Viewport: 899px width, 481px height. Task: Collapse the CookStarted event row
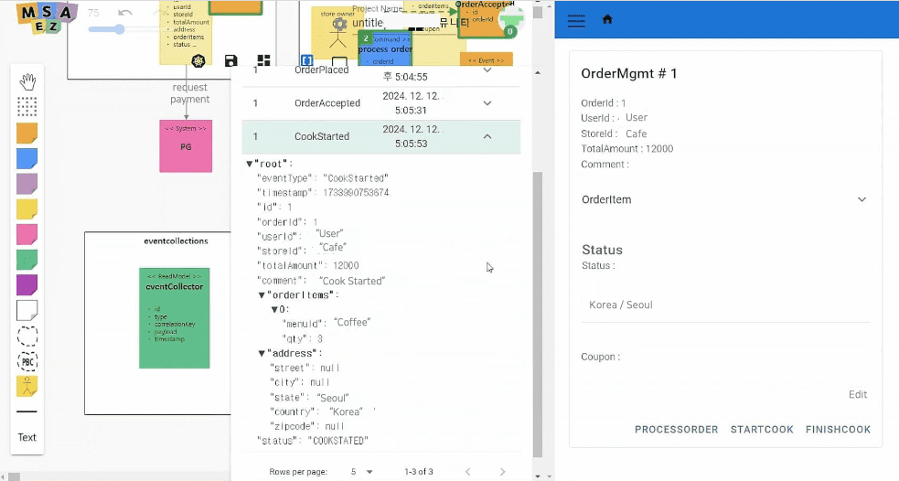487,136
